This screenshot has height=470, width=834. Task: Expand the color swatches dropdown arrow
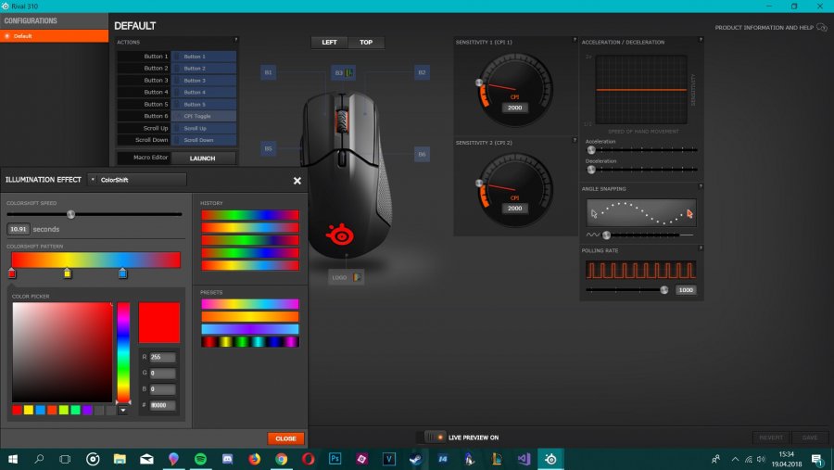(x=123, y=410)
